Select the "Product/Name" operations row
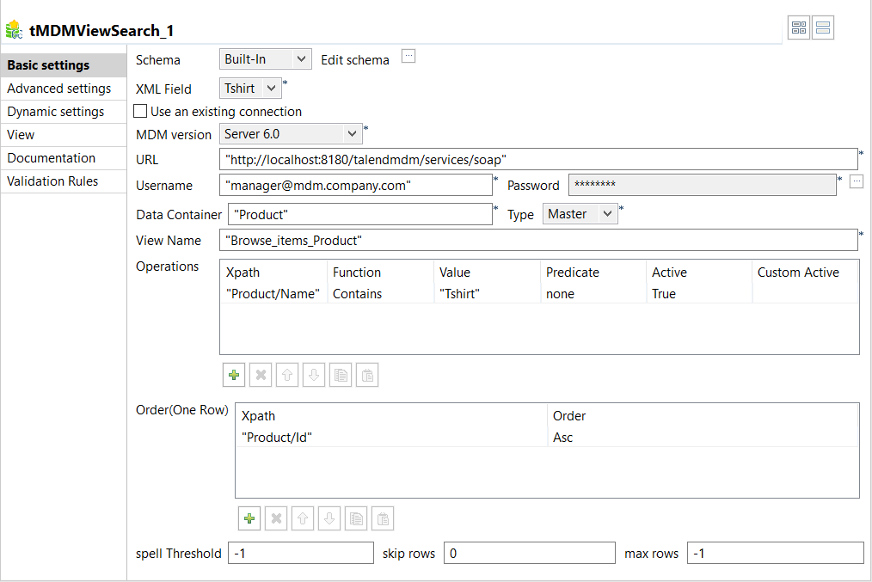 tap(273, 294)
